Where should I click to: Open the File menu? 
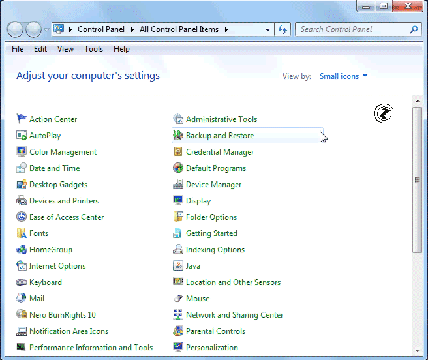(x=18, y=49)
